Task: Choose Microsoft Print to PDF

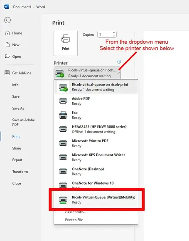Action: [x=96, y=143]
